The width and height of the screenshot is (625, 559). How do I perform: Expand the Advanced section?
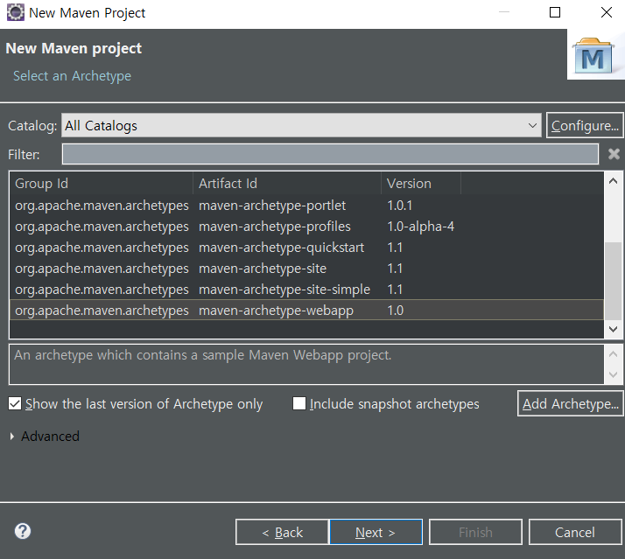[12, 437]
